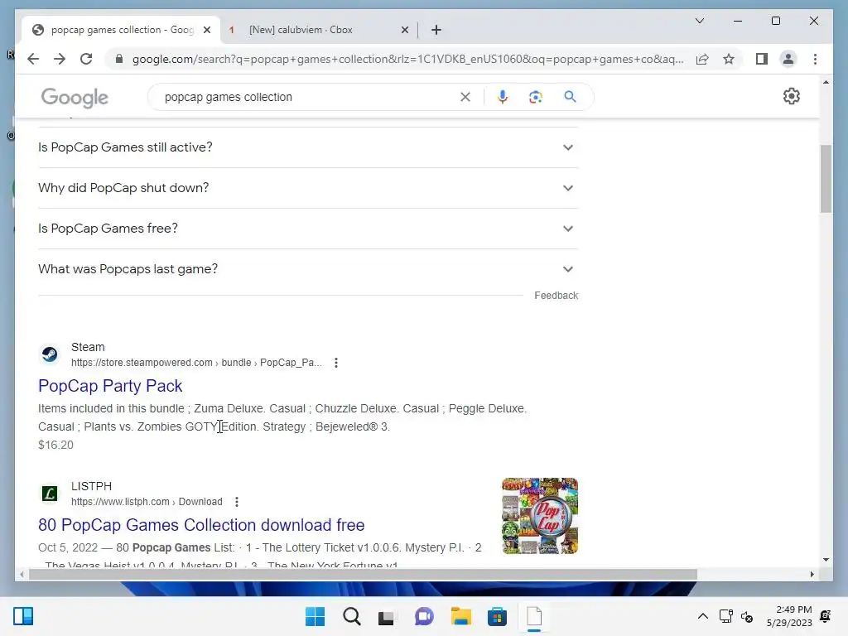Share this page using the share icon
848x636 pixels.
tap(702, 59)
